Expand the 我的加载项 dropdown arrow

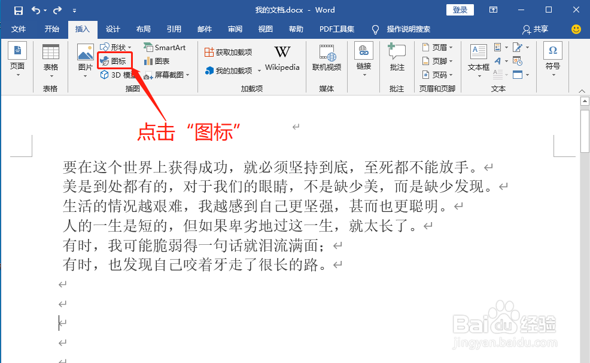click(x=259, y=71)
